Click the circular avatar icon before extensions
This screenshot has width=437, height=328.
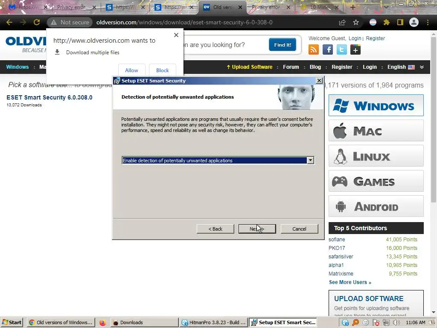pyautogui.click(x=373, y=22)
